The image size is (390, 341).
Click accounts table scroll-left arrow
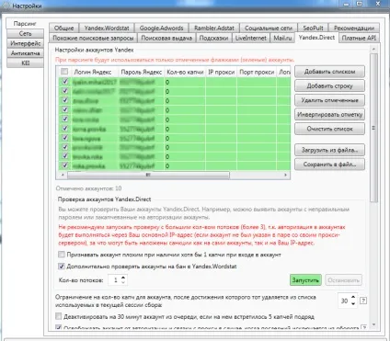point(63,175)
